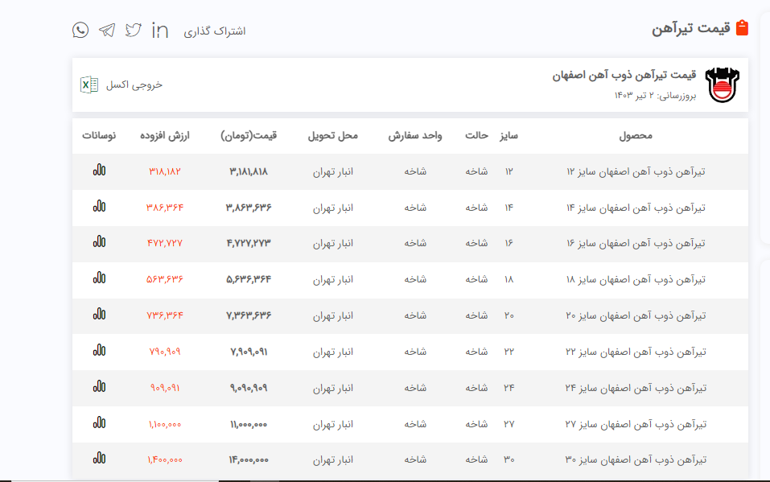This screenshot has height=482, width=770.
Task: Select the 7,909,091 price for size 22
Action: [249, 352]
